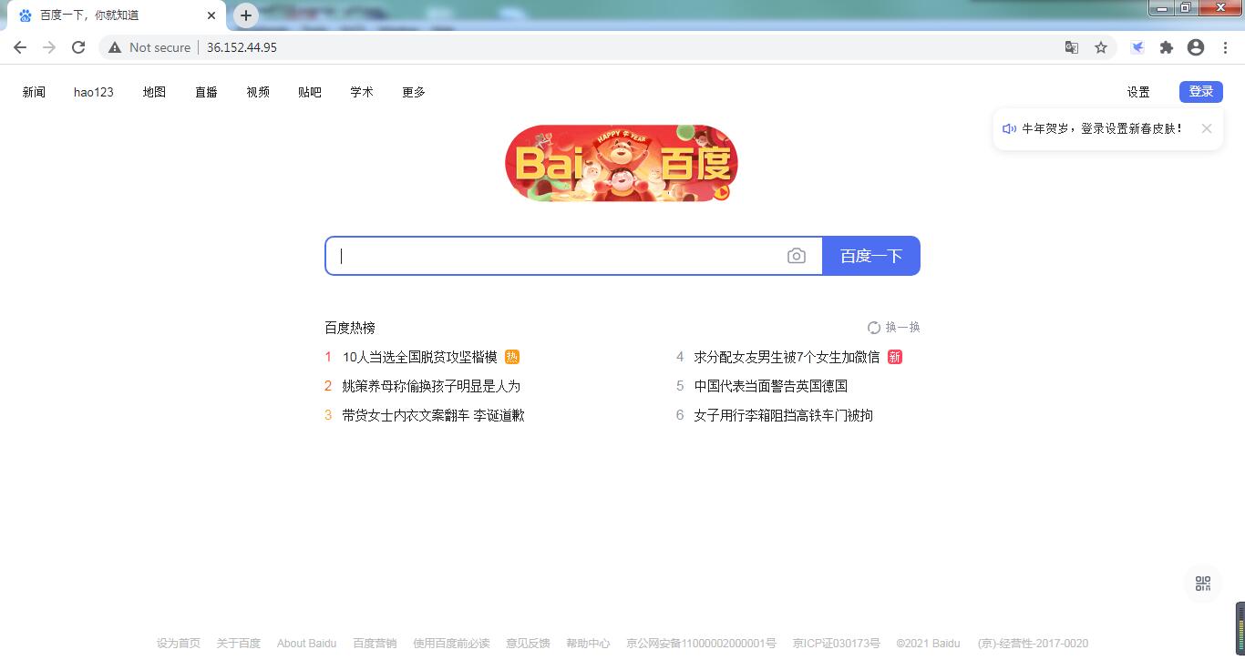Open the 视频 navigation link
The width and height of the screenshot is (1245, 660).
click(258, 92)
